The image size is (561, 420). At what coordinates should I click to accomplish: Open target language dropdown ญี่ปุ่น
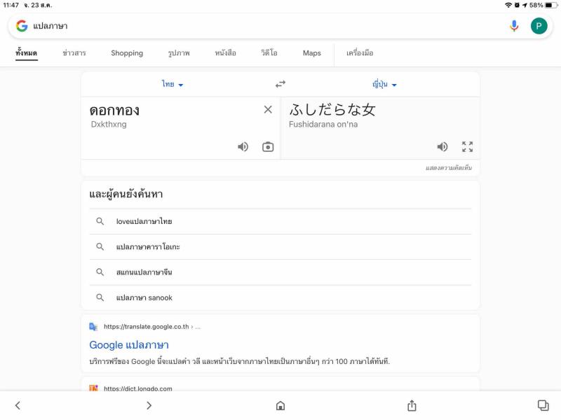pos(384,84)
